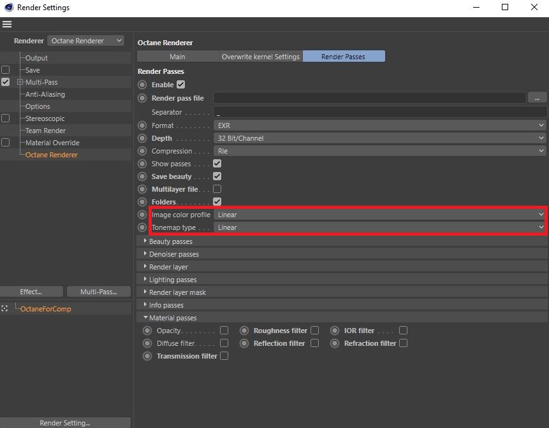Viewport: 549px width, 428px height.
Task: Expand the Multi-Pass tree node
Action: pos(20,82)
